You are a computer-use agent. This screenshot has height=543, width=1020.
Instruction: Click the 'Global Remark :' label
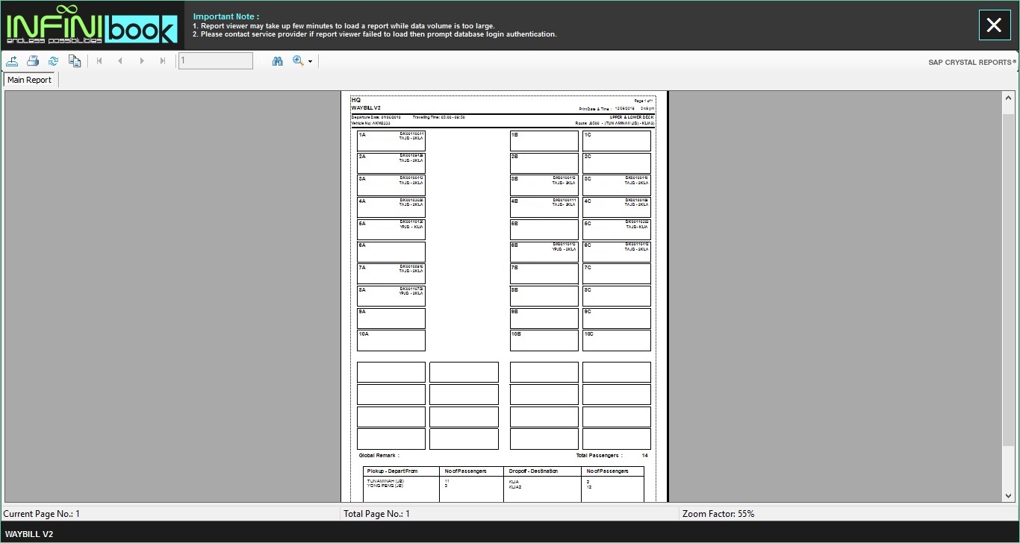pos(379,455)
